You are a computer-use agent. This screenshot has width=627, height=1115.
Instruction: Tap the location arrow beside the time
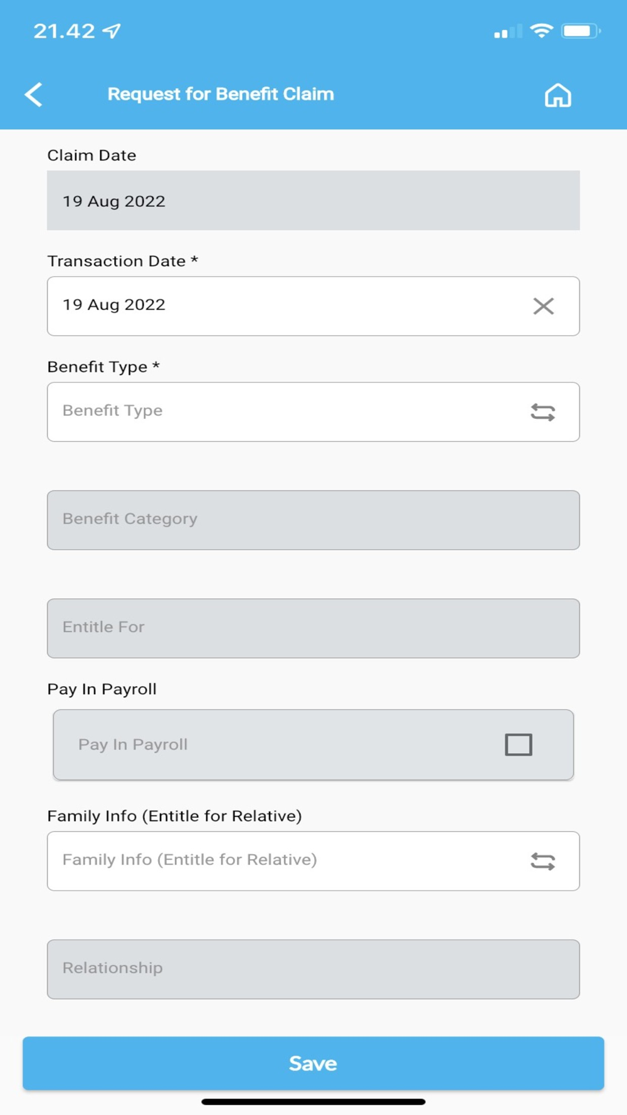(x=112, y=31)
